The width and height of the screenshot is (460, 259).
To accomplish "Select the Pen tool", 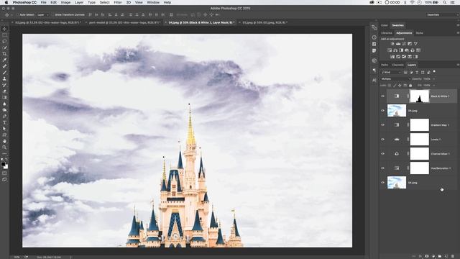I will click(x=4, y=117).
